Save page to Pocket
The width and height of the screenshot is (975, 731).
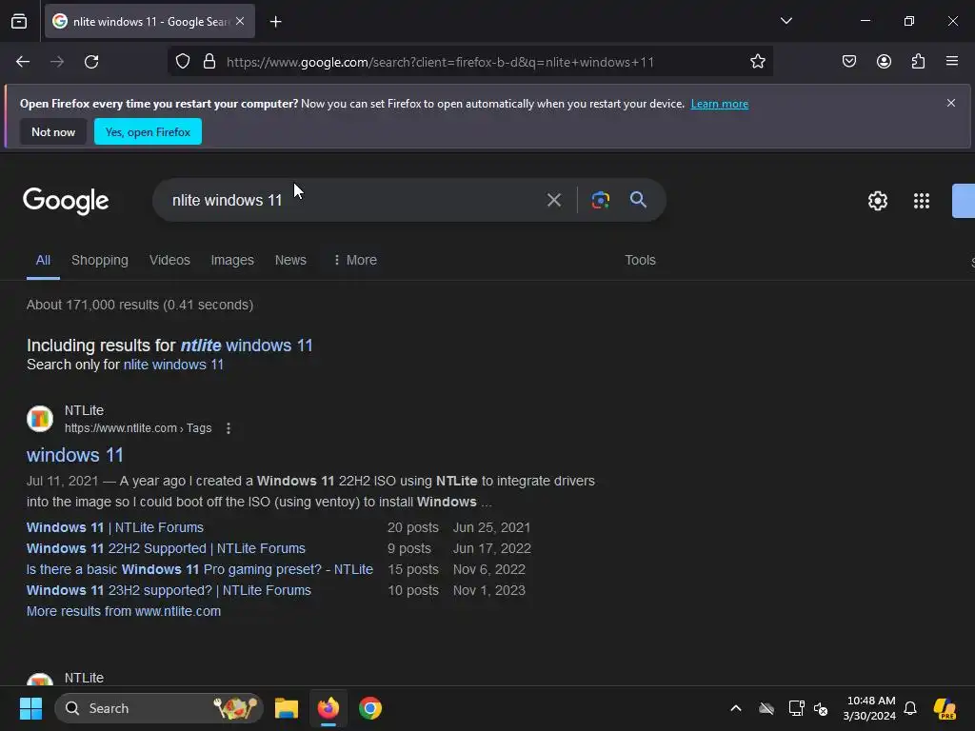point(848,61)
